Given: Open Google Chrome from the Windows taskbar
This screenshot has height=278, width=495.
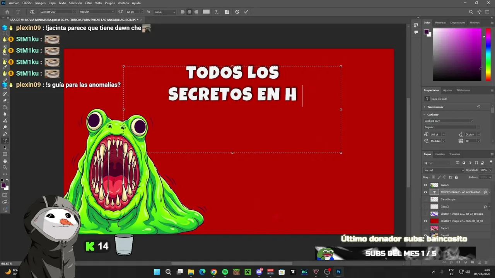Looking at the screenshot, I should 213,272.
